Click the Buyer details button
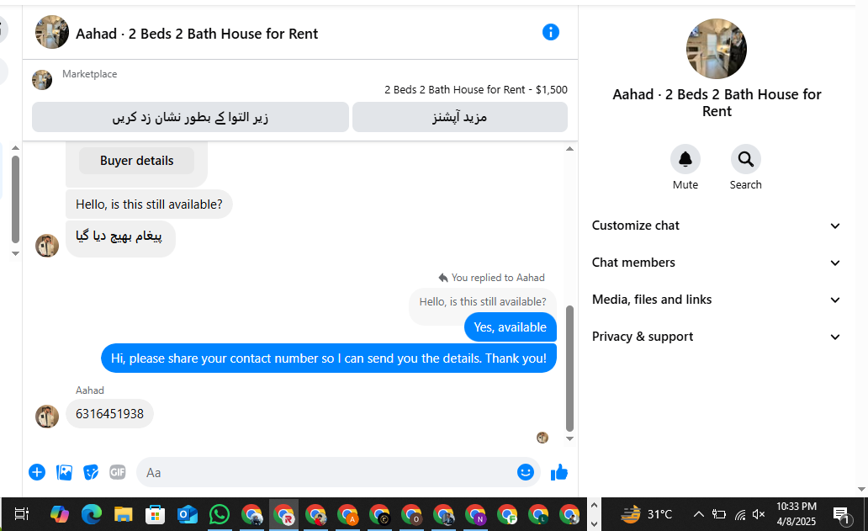 coord(137,161)
